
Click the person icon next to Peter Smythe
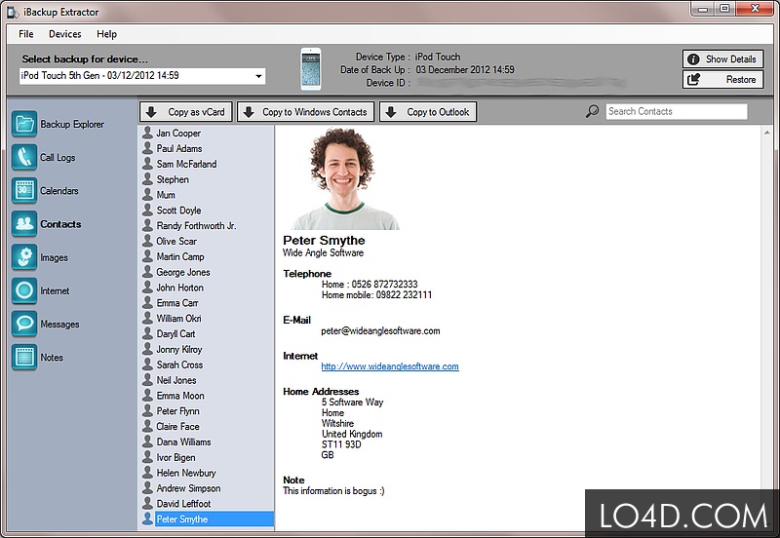coord(147,519)
